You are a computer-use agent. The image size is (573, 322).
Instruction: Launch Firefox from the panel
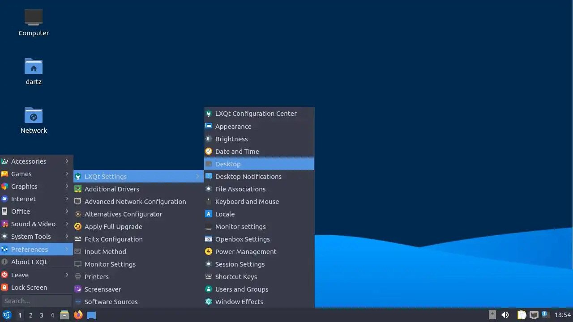(x=78, y=315)
